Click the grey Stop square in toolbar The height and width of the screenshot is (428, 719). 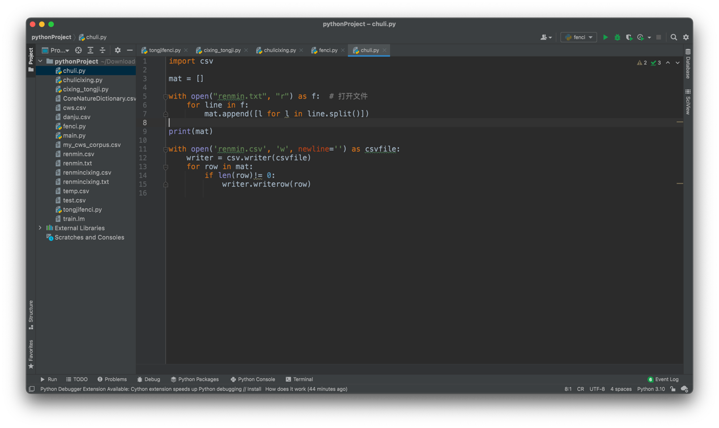click(x=658, y=37)
